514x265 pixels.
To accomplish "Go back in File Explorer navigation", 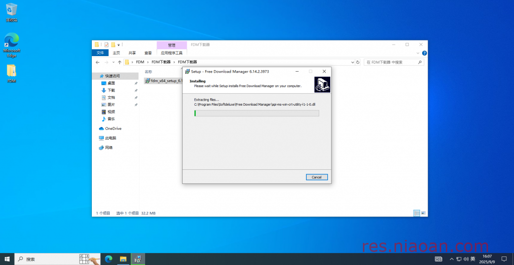I will click(97, 62).
